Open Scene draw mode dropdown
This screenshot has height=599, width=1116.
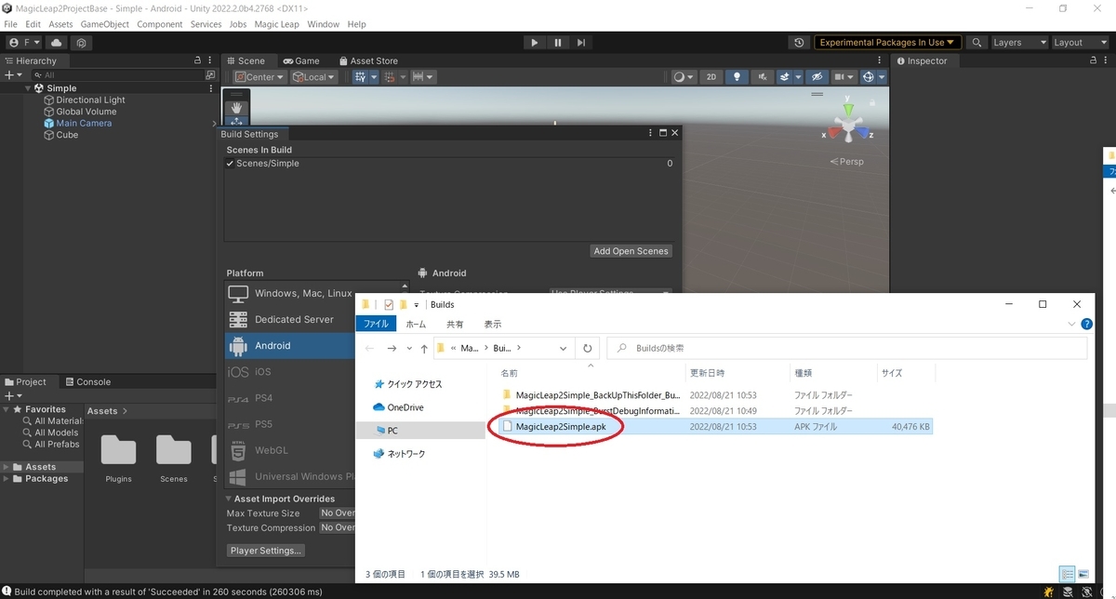coord(684,77)
